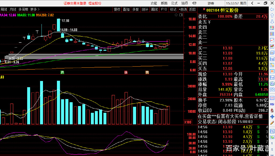
Task: Open the 多周期 multi-period selector
Action: click(x=23, y=9)
